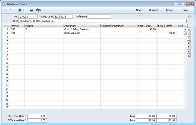This screenshot has width=196, height=125.
Task: Go to previous record arrow
Action: tap(5, 10)
